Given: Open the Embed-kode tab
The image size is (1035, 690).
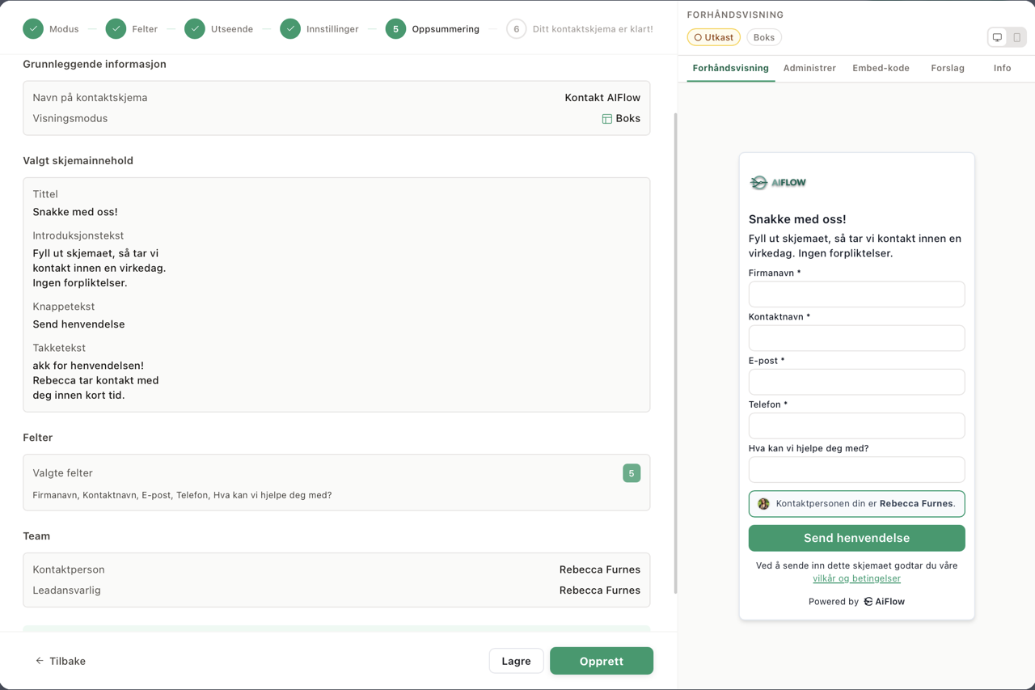Looking at the screenshot, I should click(881, 68).
